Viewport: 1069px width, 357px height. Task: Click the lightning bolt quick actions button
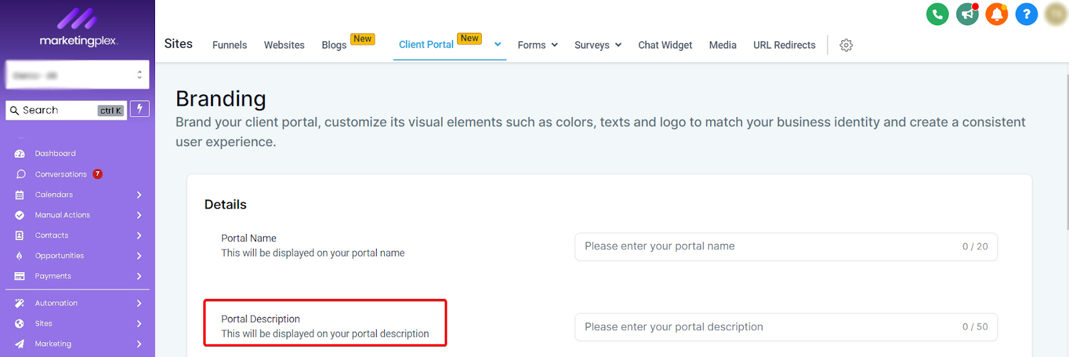[x=140, y=108]
